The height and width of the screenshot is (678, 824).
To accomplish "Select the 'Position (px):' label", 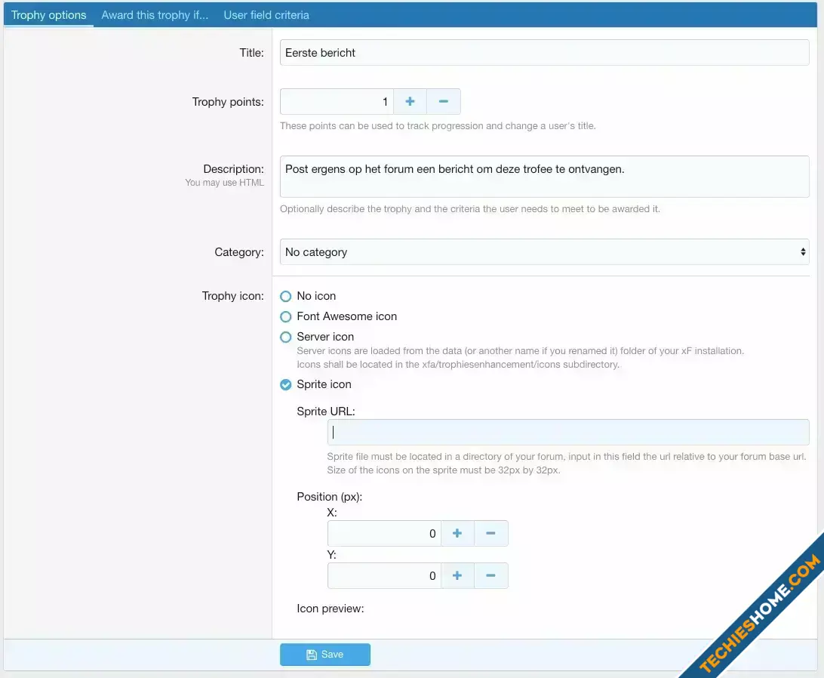I will tap(330, 497).
